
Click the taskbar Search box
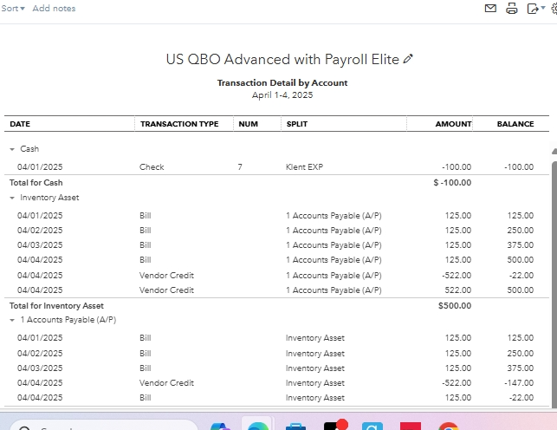103,426
